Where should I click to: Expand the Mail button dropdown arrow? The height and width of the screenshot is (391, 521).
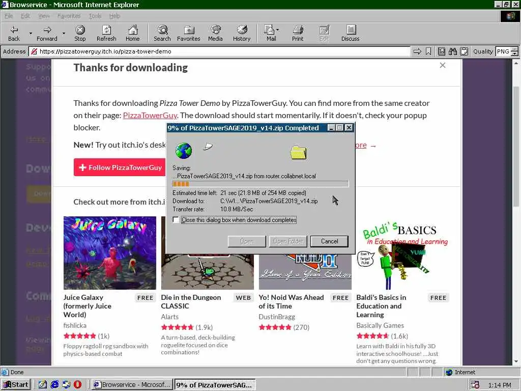tap(278, 30)
